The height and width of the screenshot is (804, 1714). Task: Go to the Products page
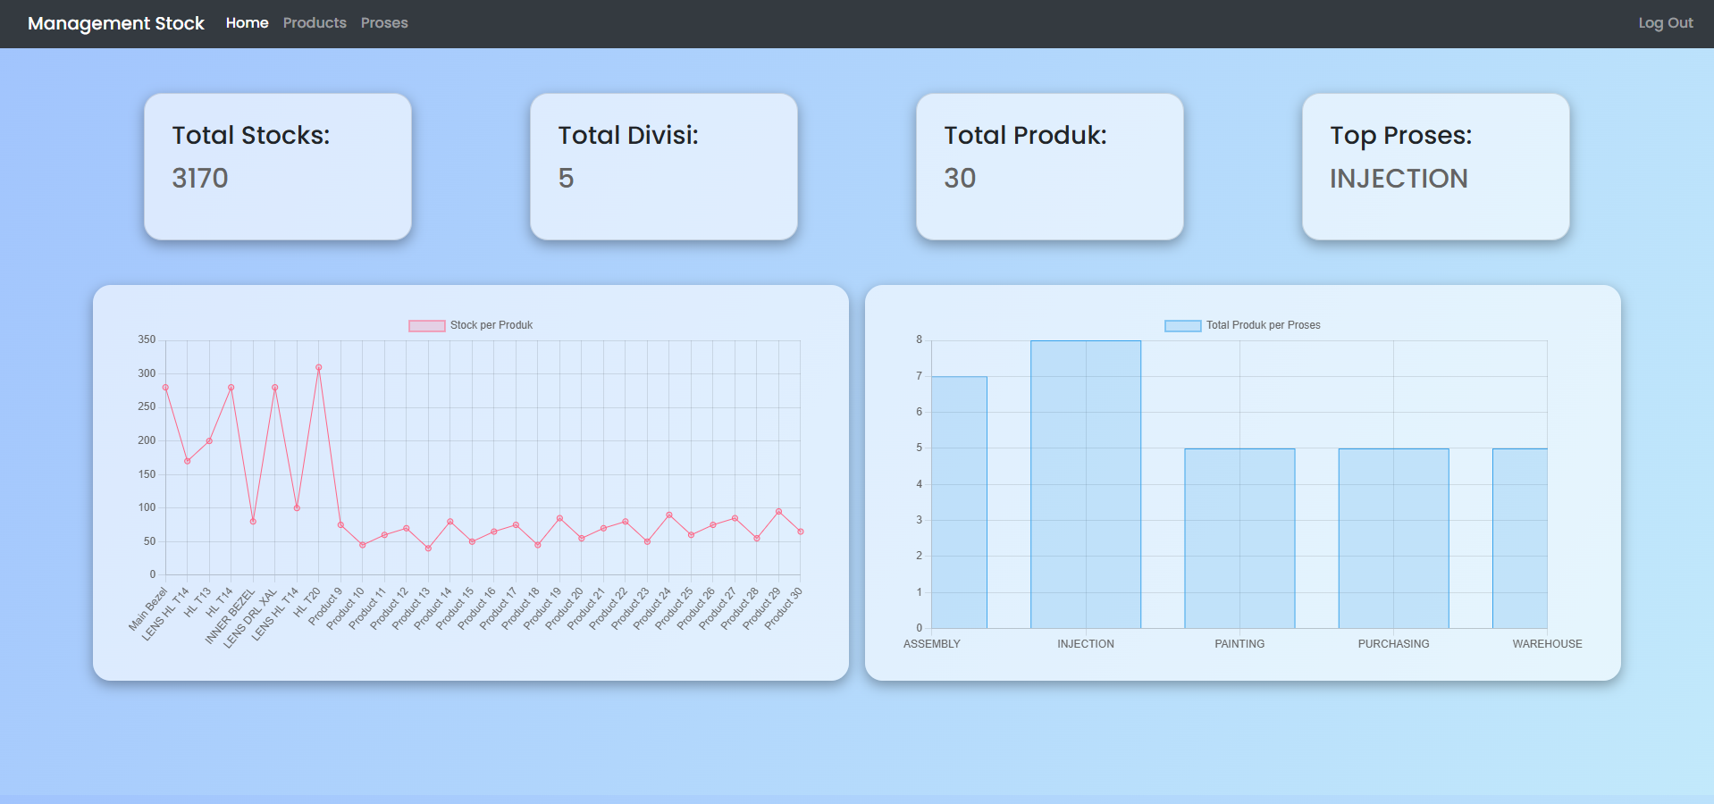(x=315, y=23)
